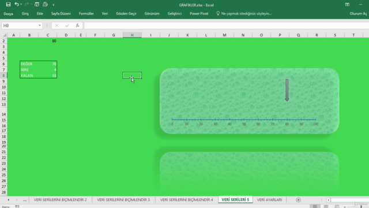The height and width of the screenshot is (208, 369).
Task: Open the Geliştirici tab
Action: click(174, 14)
